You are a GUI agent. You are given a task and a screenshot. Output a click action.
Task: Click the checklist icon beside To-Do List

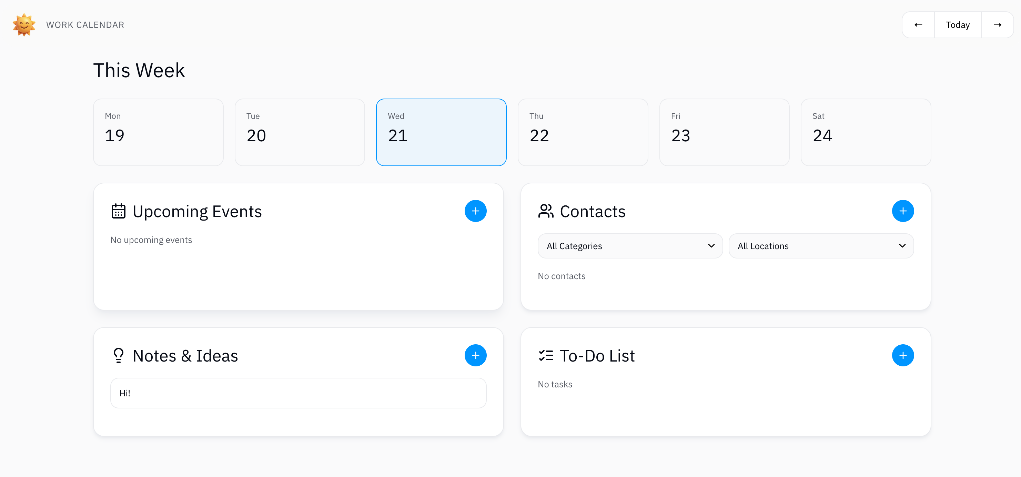(546, 355)
